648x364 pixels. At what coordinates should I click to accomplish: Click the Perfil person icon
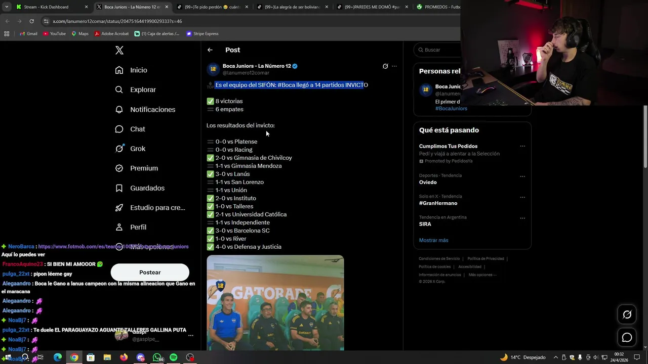[119, 227]
